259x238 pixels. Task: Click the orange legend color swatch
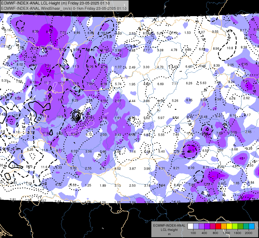(224, 226)
